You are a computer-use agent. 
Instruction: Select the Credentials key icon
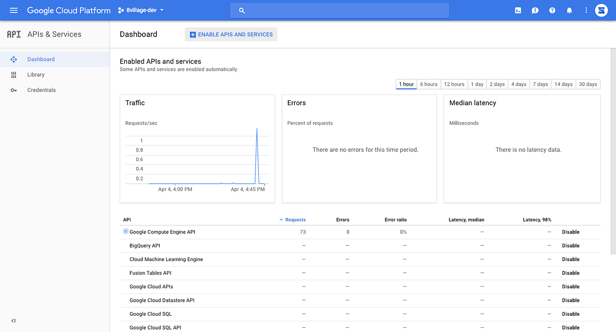point(13,90)
